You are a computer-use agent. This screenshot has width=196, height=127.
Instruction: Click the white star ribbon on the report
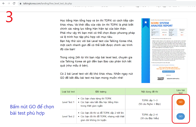(x=146, y=23)
